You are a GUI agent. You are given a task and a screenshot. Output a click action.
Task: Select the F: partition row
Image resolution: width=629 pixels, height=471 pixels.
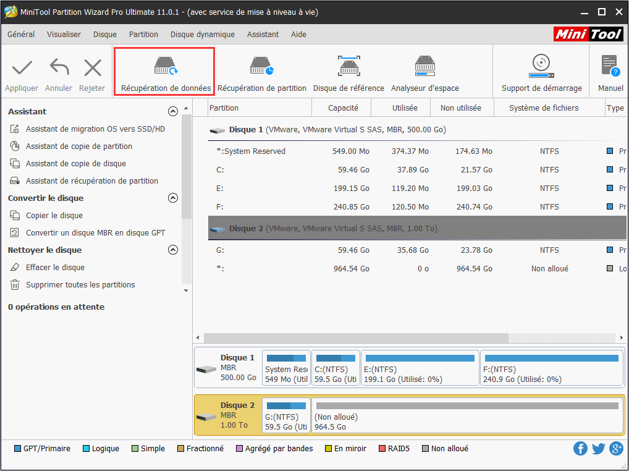click(417, 206)
